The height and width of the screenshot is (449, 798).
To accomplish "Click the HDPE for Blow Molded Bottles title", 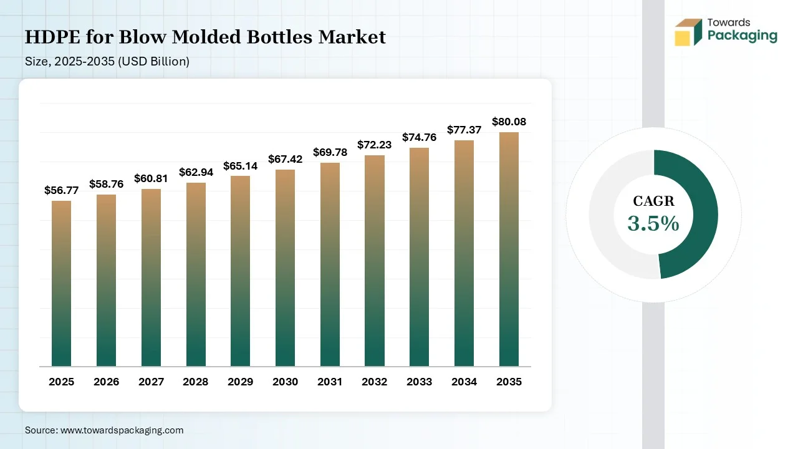I will coord(205,37).
